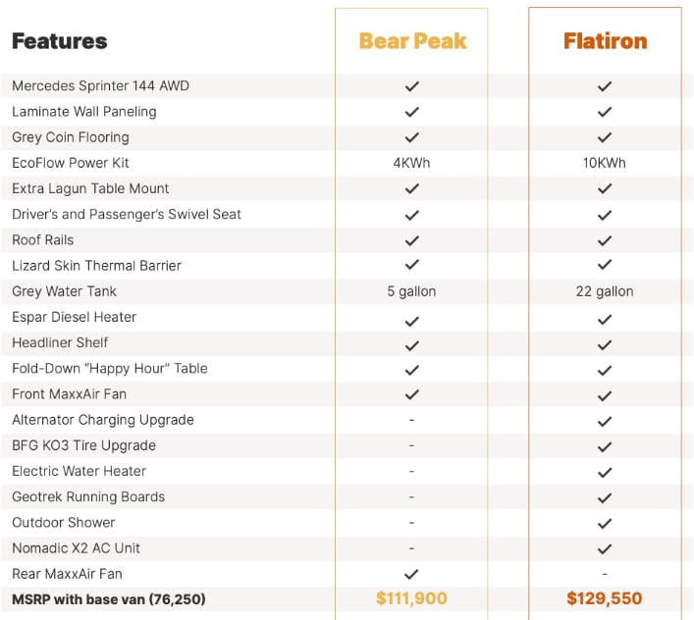Select the Flatiron column heading

[605, 41]
